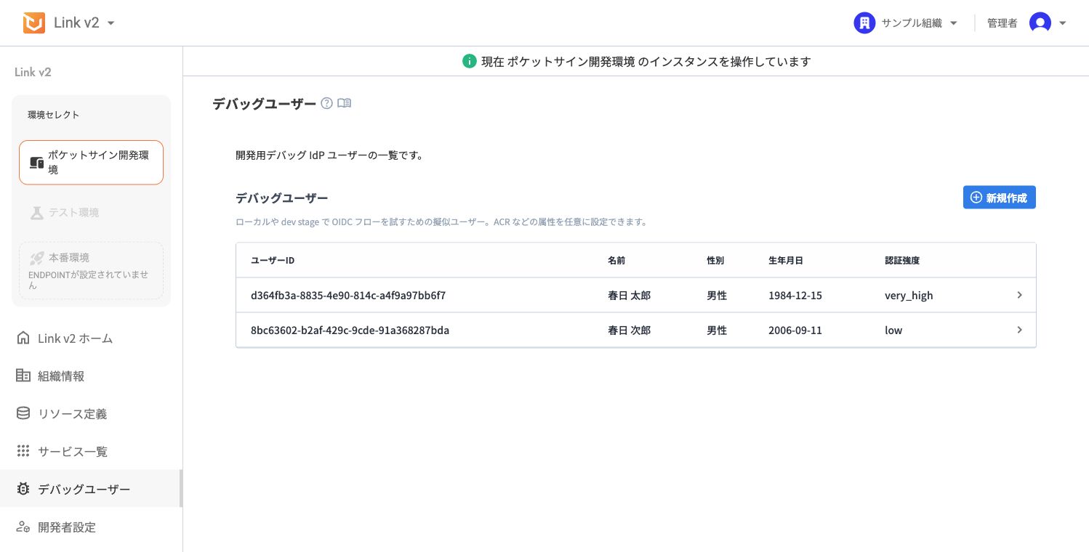Click the 開発者設定 user gear icon
The width and height of the screenshot is (1089, 552).
23,527
